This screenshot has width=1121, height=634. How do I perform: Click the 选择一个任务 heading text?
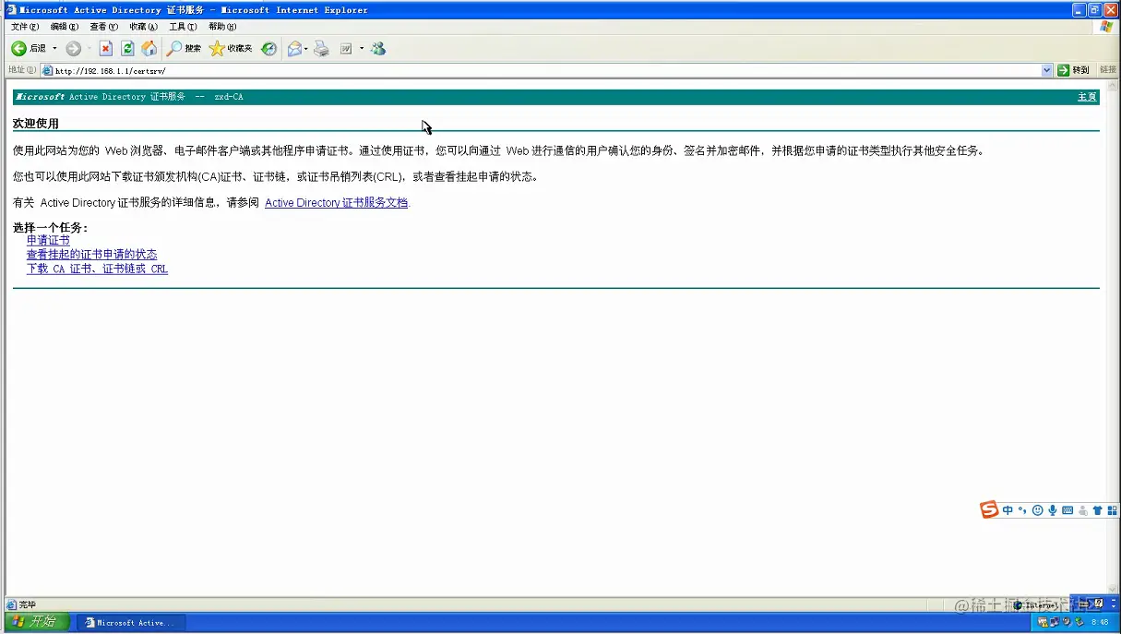click(51, 228)
